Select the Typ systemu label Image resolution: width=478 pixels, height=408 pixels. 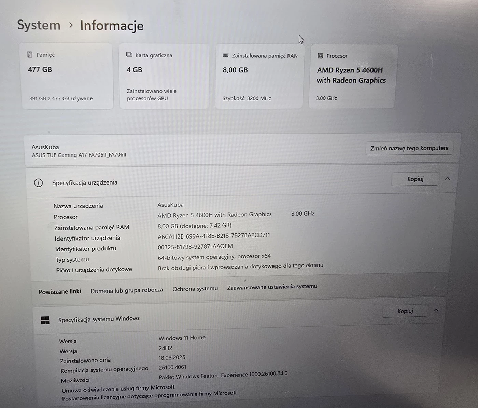[x=72, y=260]
